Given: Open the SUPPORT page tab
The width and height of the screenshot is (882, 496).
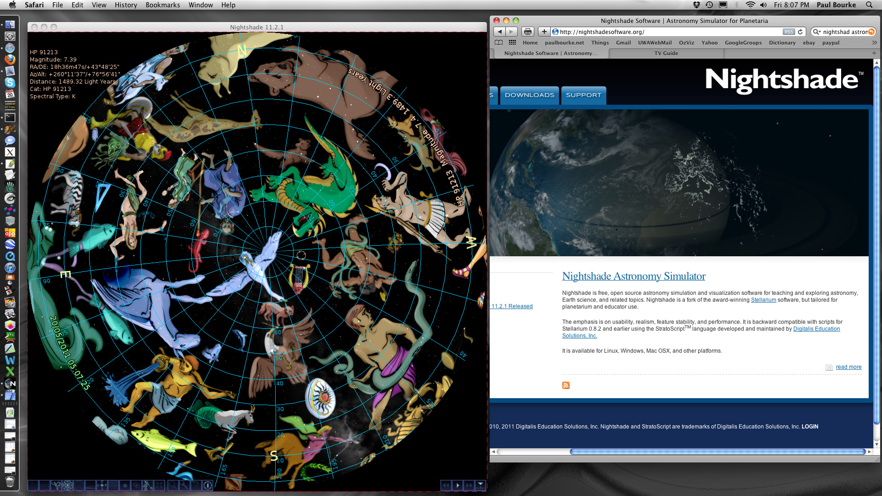Looking at the screenshot, I should [583, 95].
